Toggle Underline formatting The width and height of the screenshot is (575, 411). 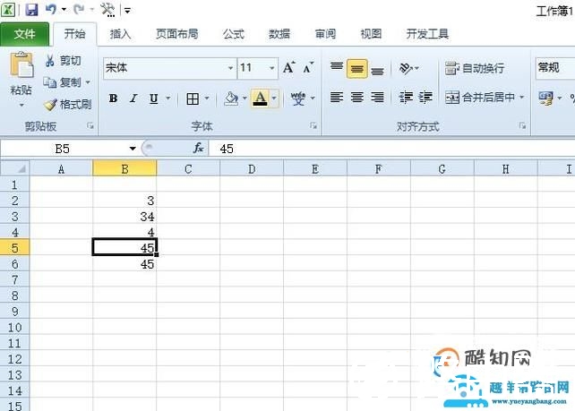click(154, 98)
